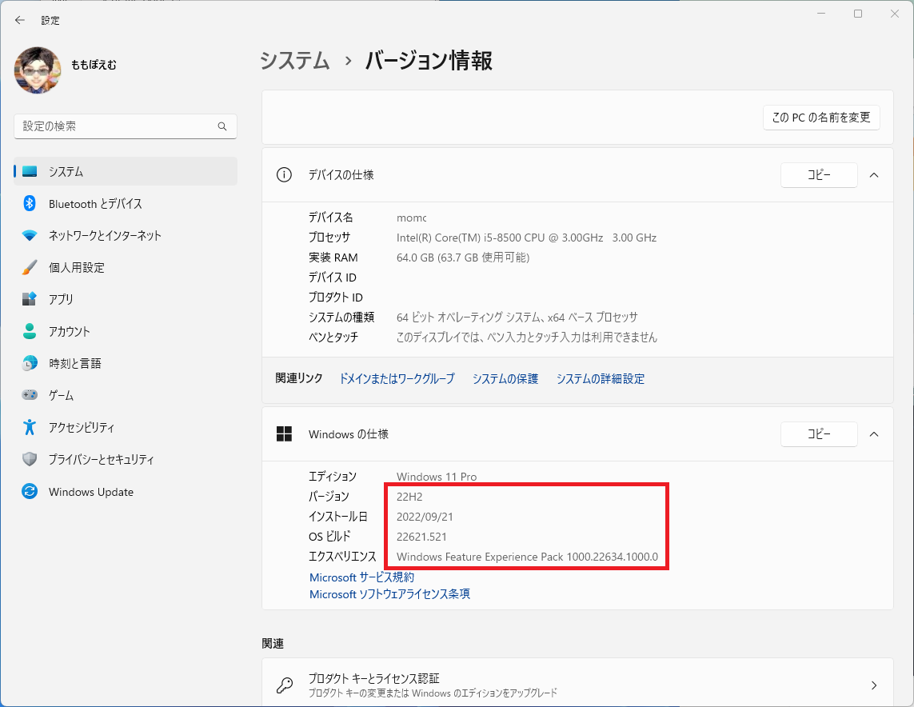Select the ペン入力とタッチ入力 availability text
914x707 pixels.
coord(527,338)
